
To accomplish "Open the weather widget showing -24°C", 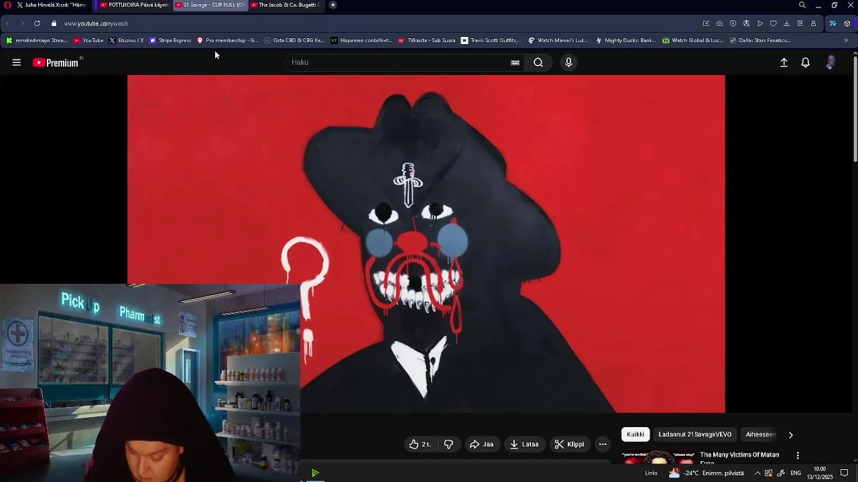I will point(707,473).
